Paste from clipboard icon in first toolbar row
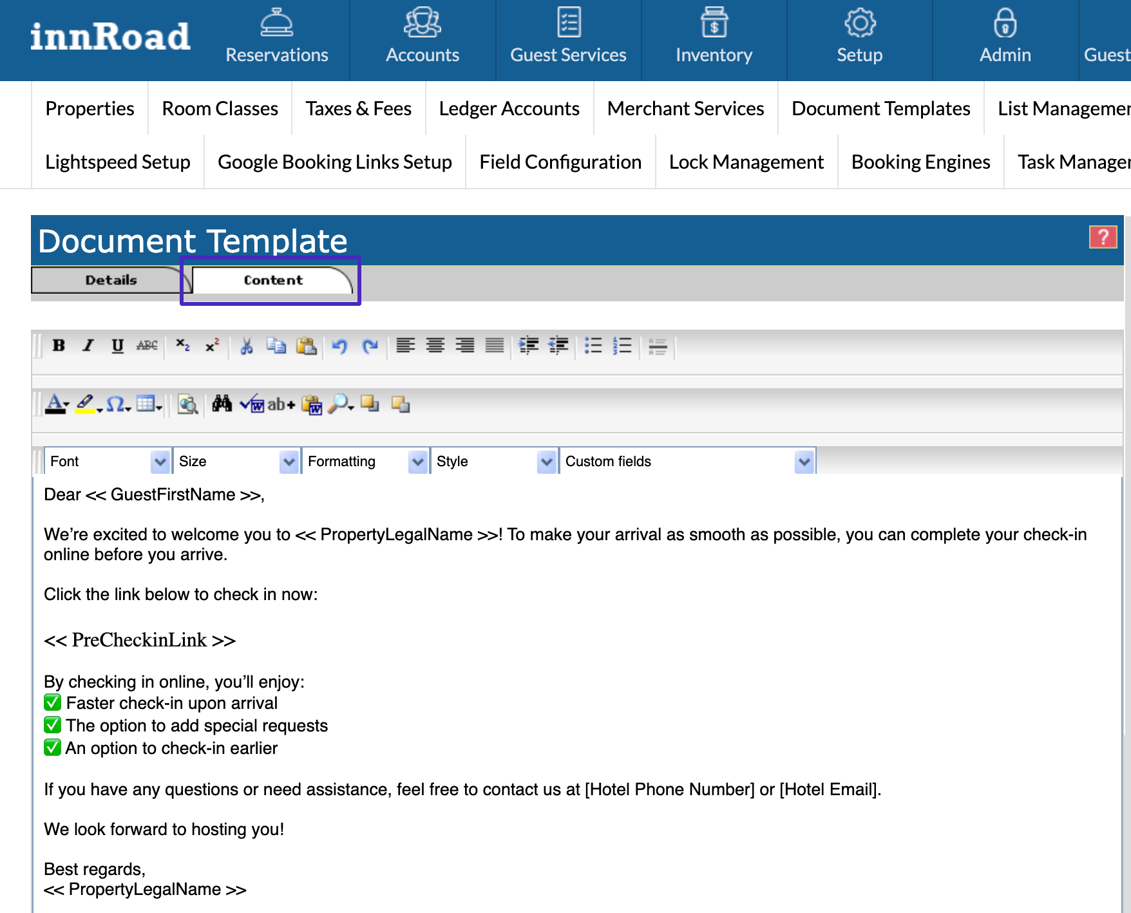 click(x=306, y=346)
